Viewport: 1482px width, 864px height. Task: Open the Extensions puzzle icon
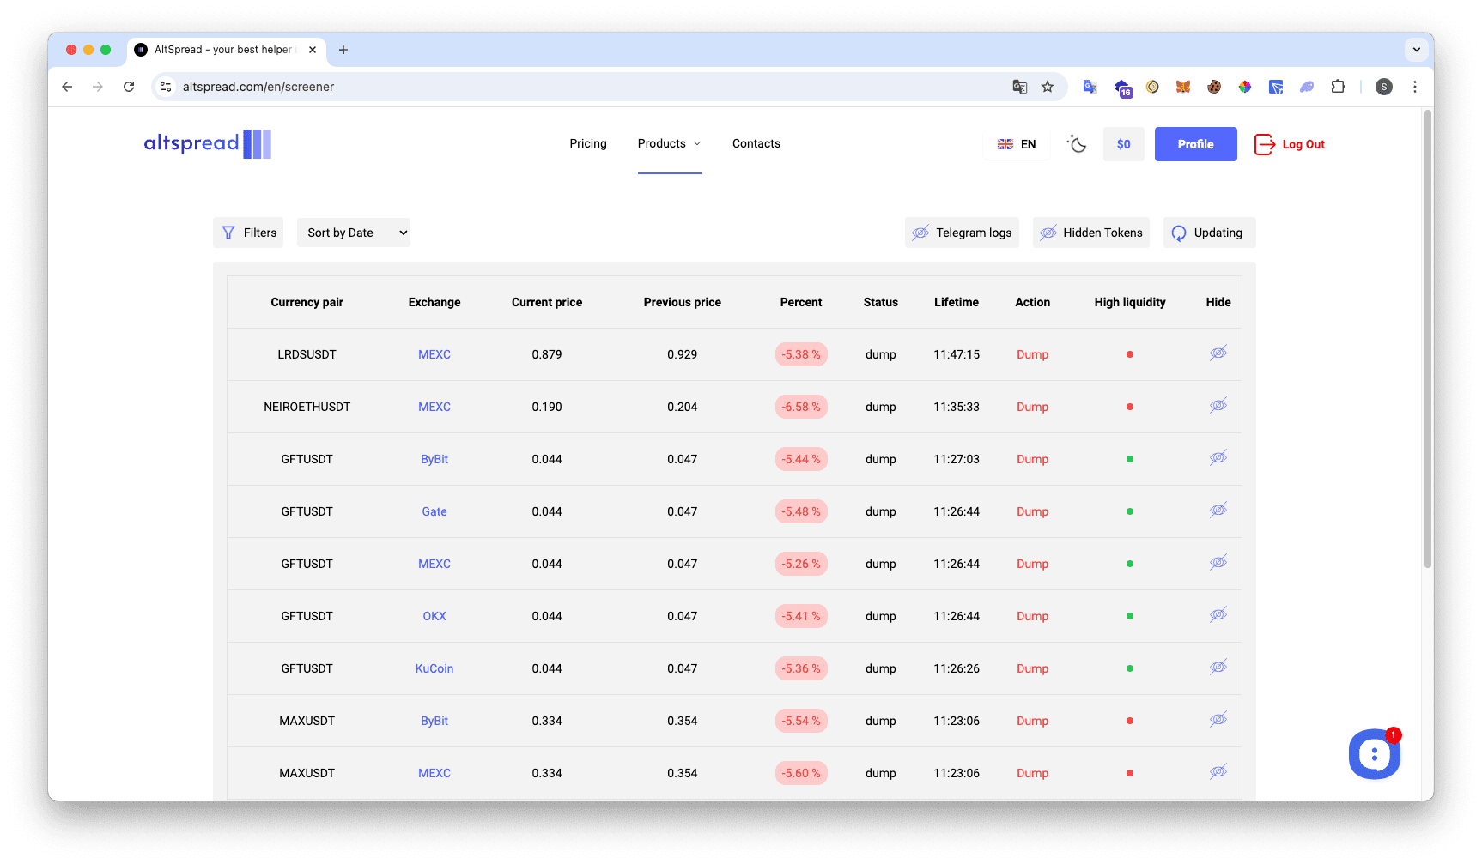1338,87
